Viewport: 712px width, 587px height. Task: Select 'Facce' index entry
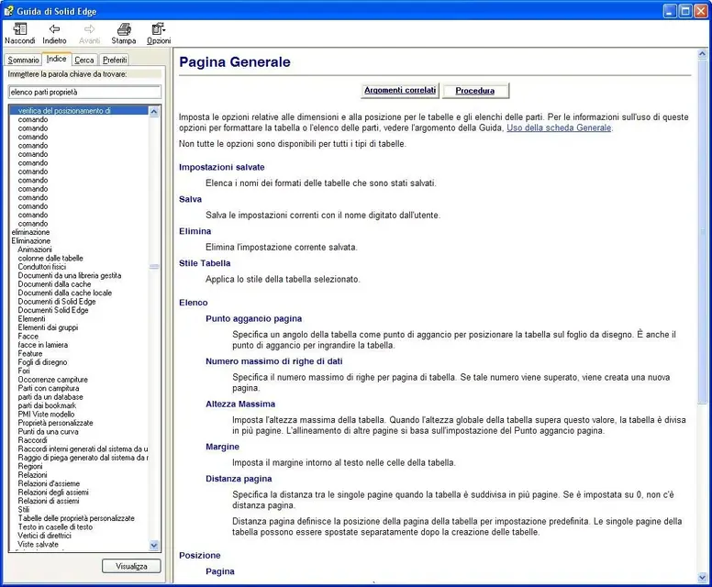click(28, 336)
